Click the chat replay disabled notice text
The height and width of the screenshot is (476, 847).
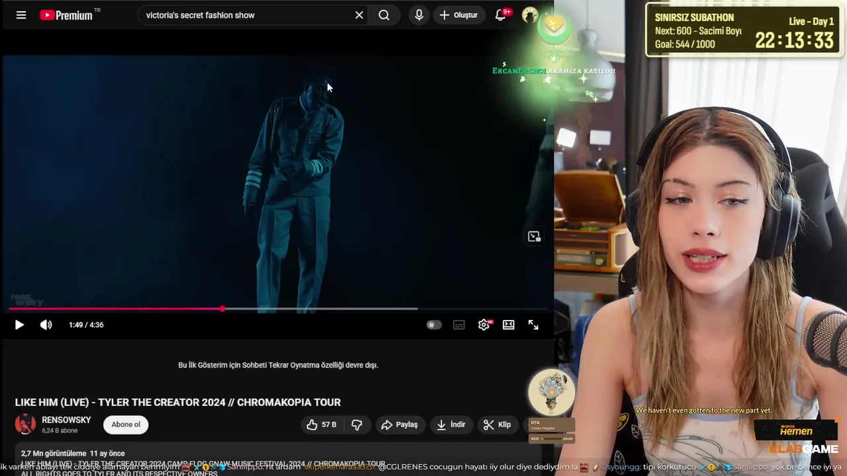click(x=278, y=365)
